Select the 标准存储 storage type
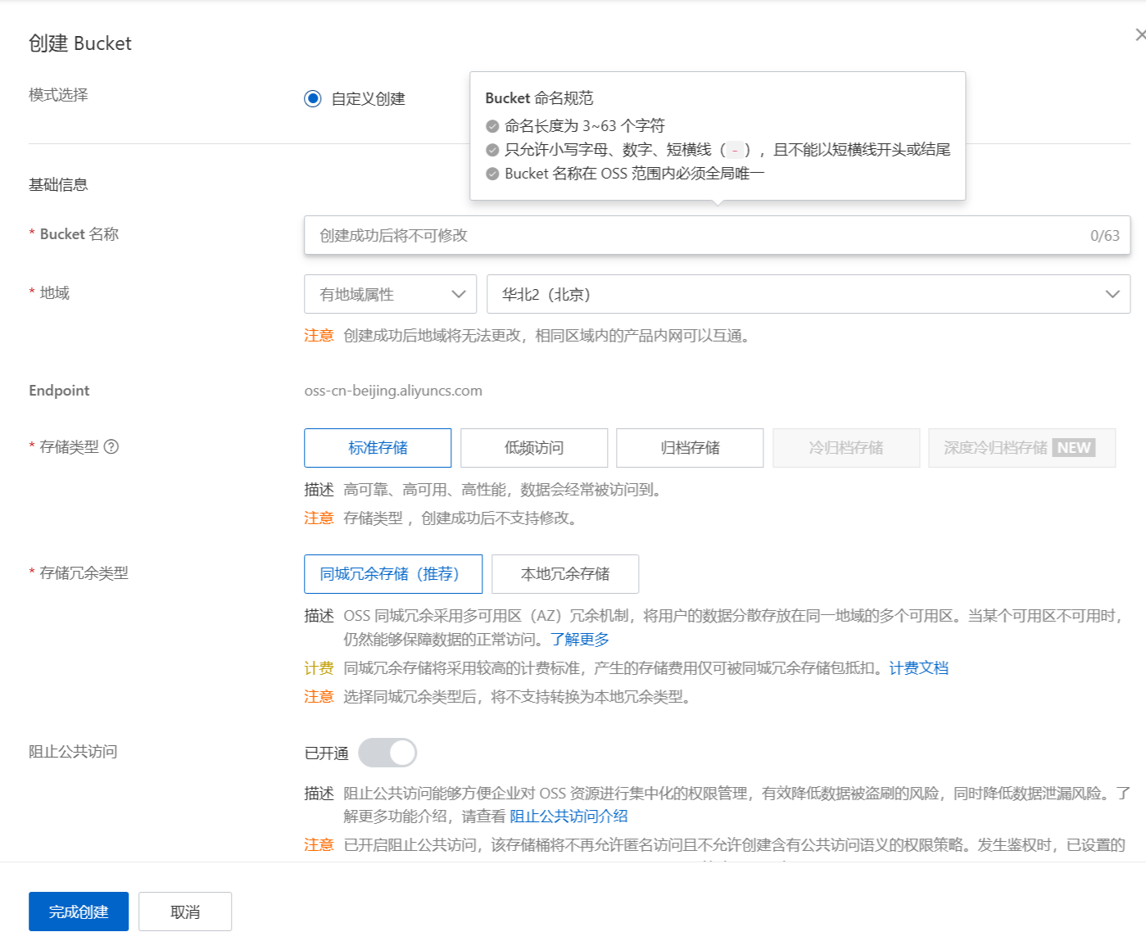 pyautogui.click(x=378, y=447)
